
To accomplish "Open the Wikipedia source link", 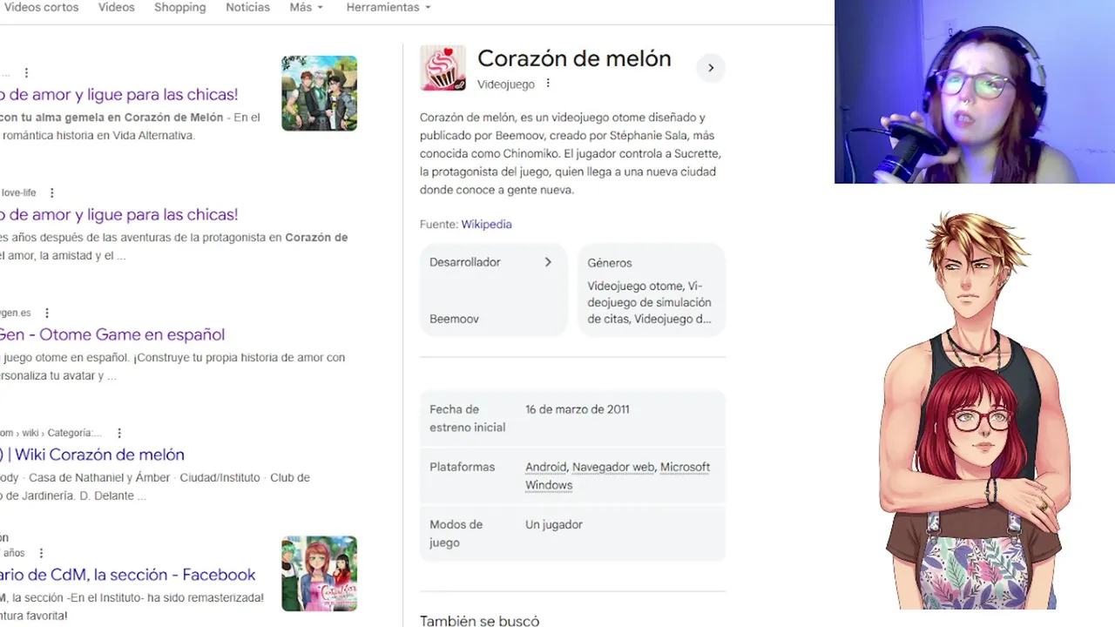I will (486, 224).
